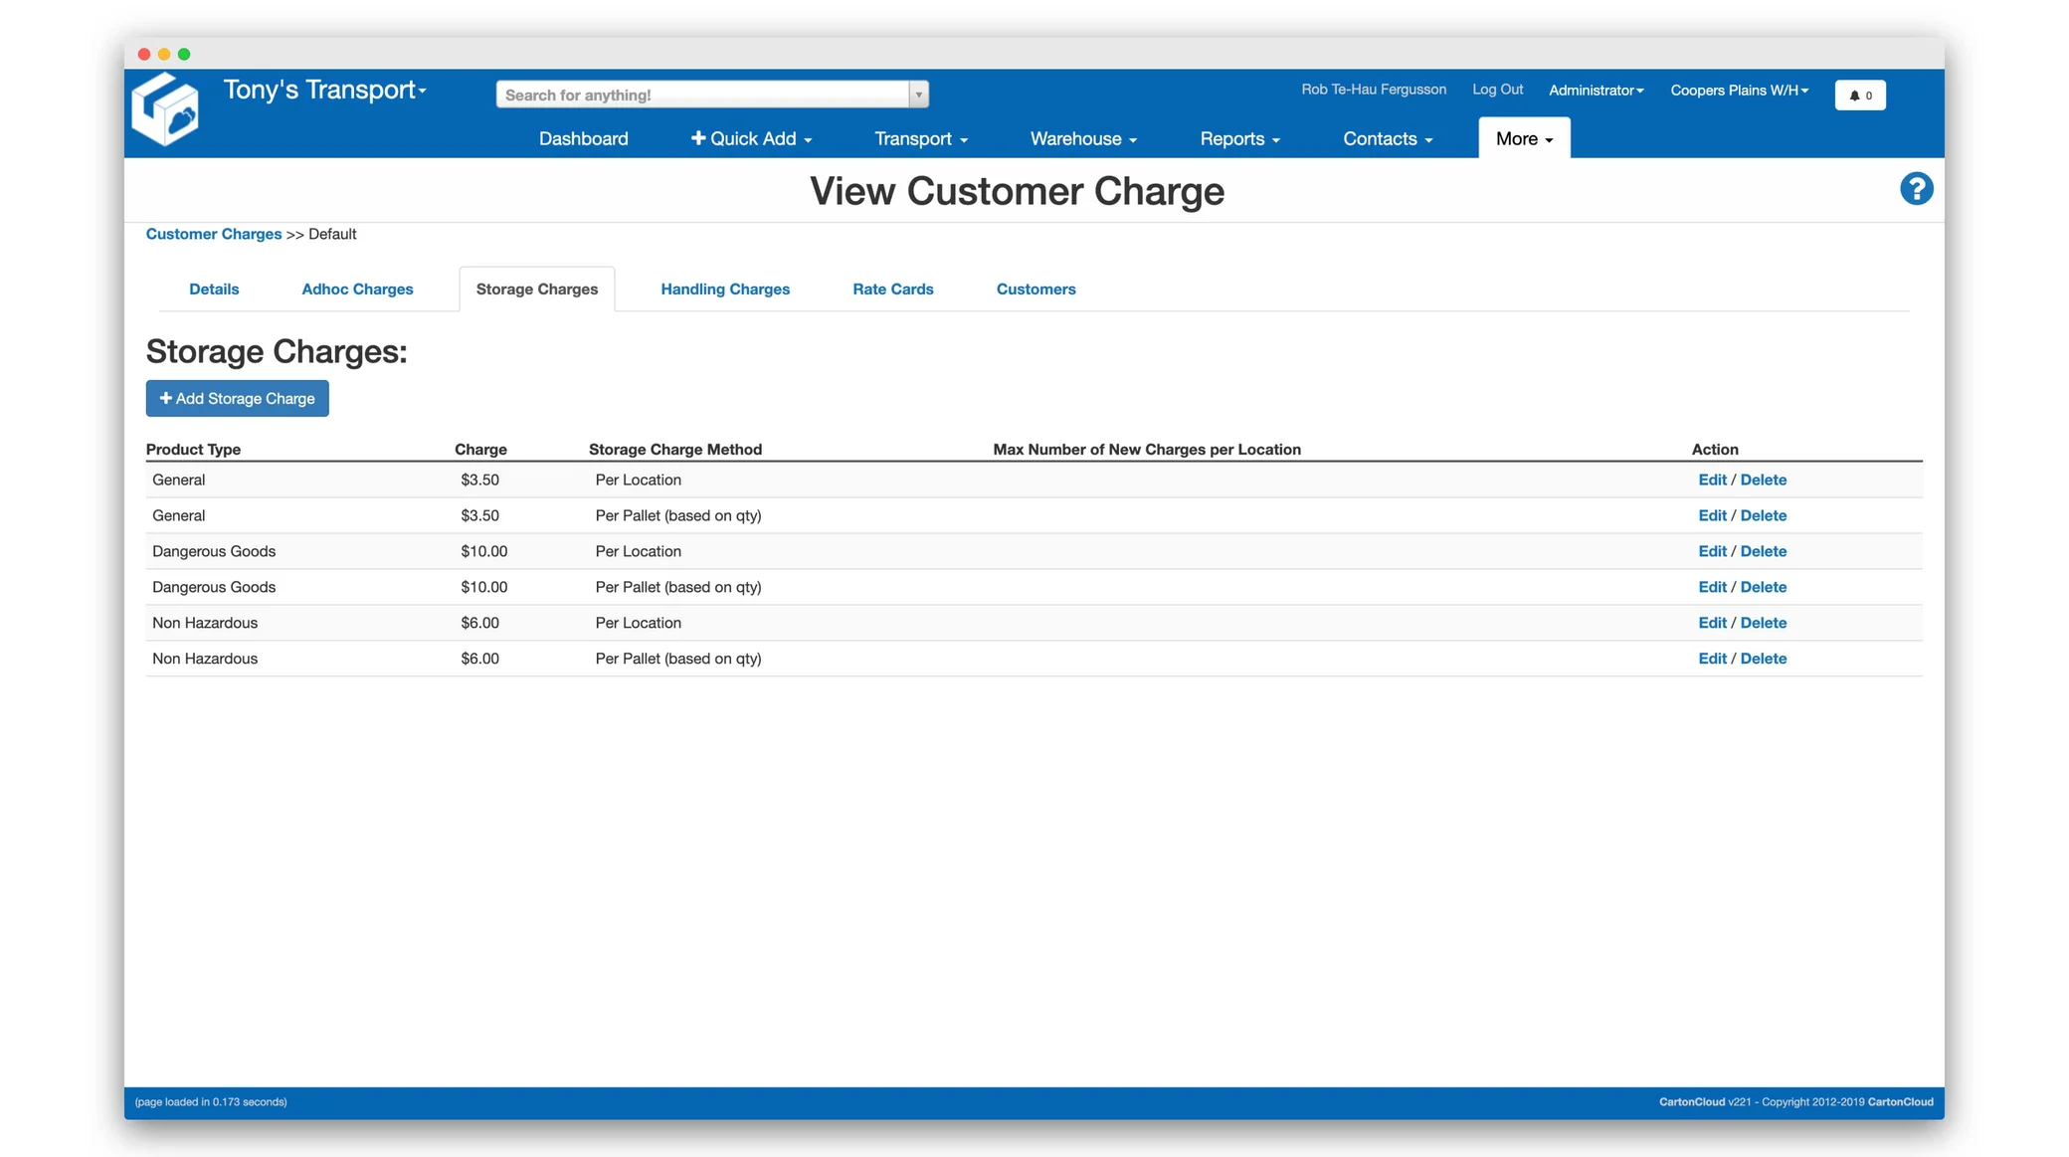Focus the 'Search for anything!' field

(702, 95)
